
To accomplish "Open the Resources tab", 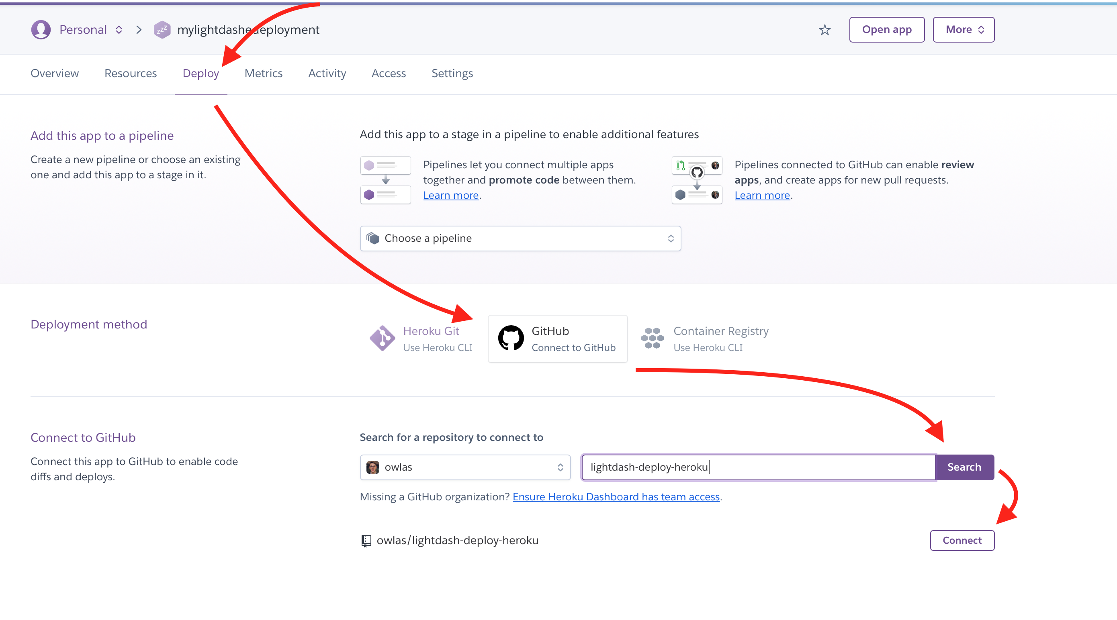I will tap(131, 73).
